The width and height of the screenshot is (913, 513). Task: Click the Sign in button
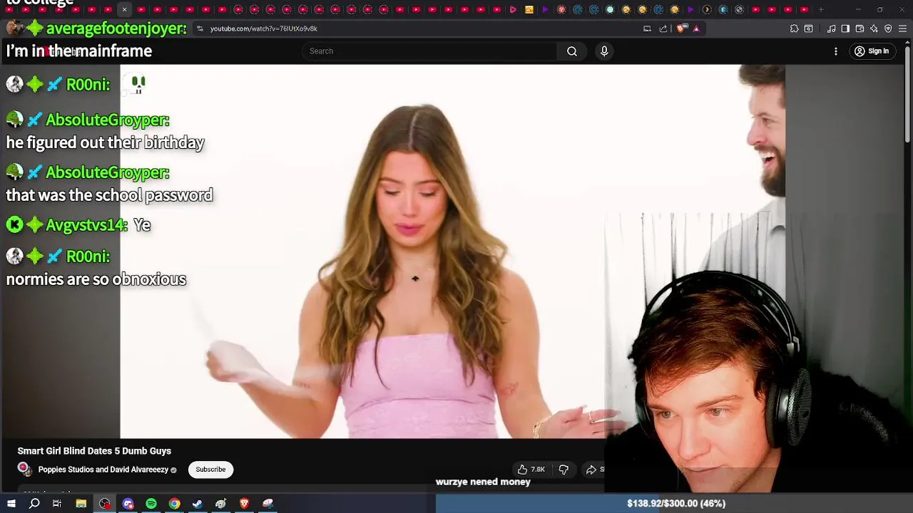click(x=872, y=51)
